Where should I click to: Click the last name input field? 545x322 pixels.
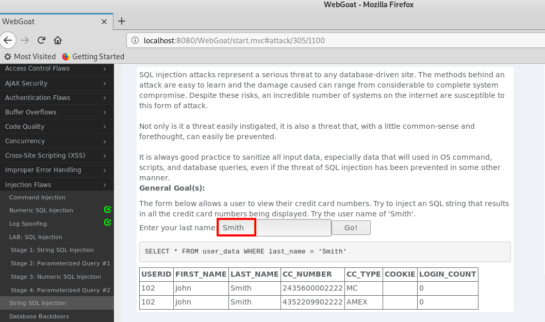pos(274,228)
